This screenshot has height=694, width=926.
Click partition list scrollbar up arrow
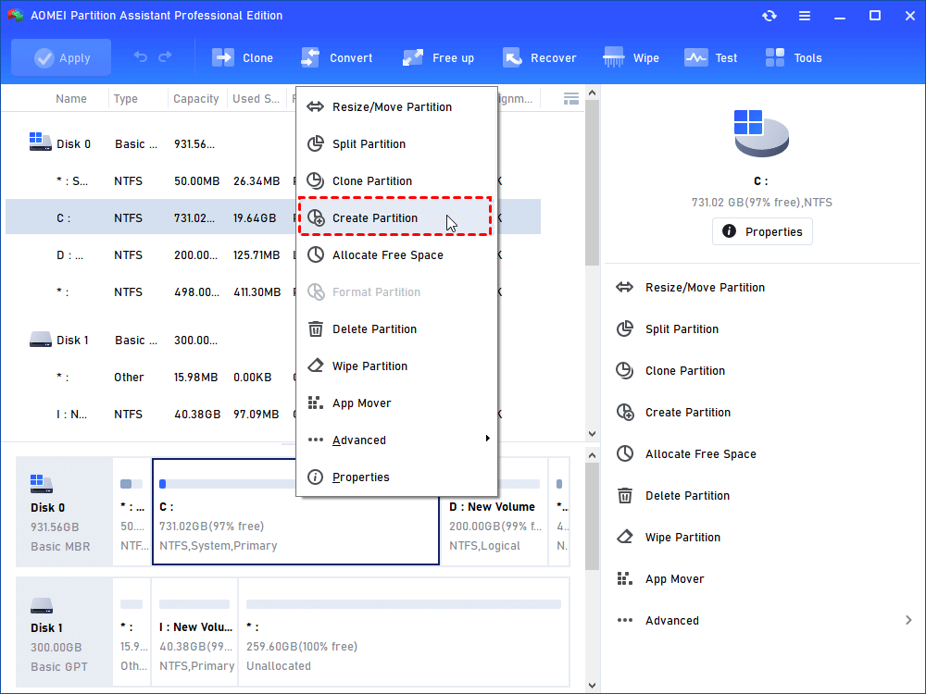593,93
